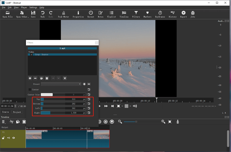Show the Recent files panel

coord(91,14)
